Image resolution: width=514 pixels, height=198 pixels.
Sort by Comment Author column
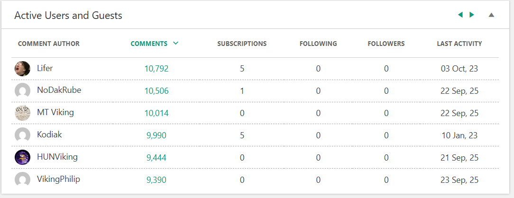tap(49, 44)
